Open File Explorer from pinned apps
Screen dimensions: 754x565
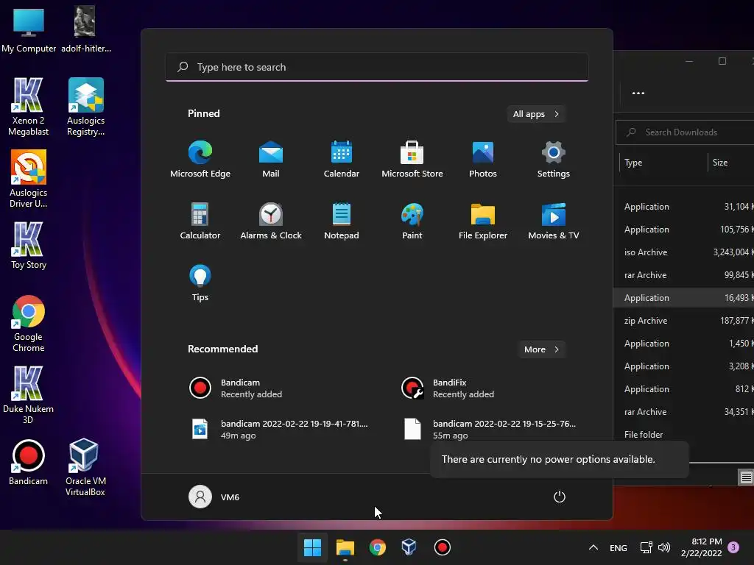click(483, 221)
